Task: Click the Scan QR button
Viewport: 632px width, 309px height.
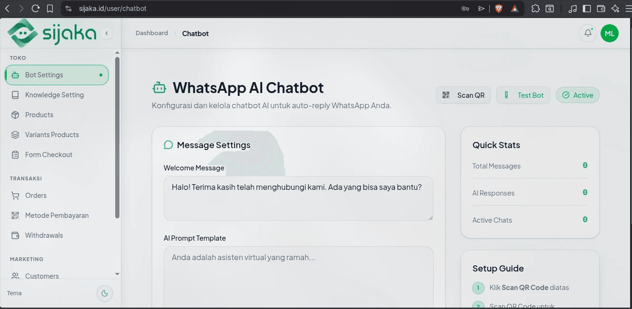Action: click(x=463, y=95)
